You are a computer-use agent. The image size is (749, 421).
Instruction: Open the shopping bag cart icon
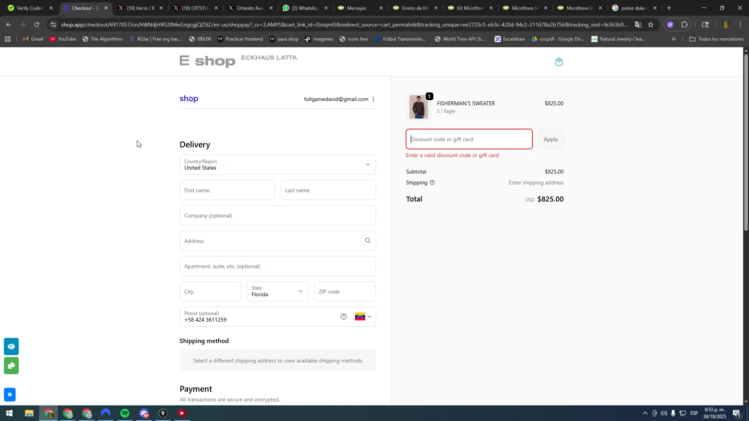coord(559,62)
